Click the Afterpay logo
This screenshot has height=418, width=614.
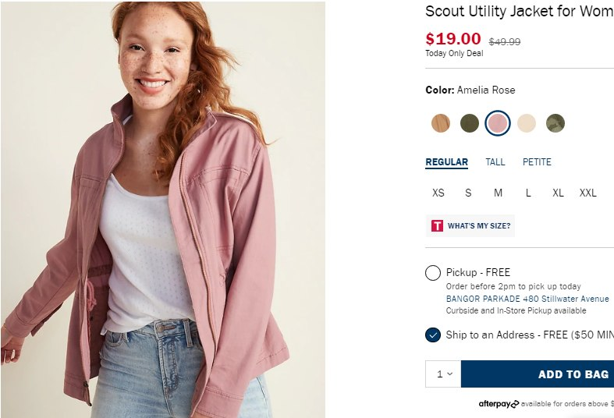tap(499, 404)
